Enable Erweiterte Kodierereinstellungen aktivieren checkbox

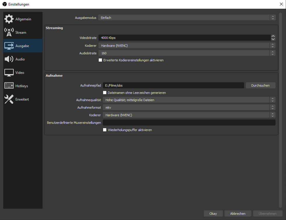(100, 60)
